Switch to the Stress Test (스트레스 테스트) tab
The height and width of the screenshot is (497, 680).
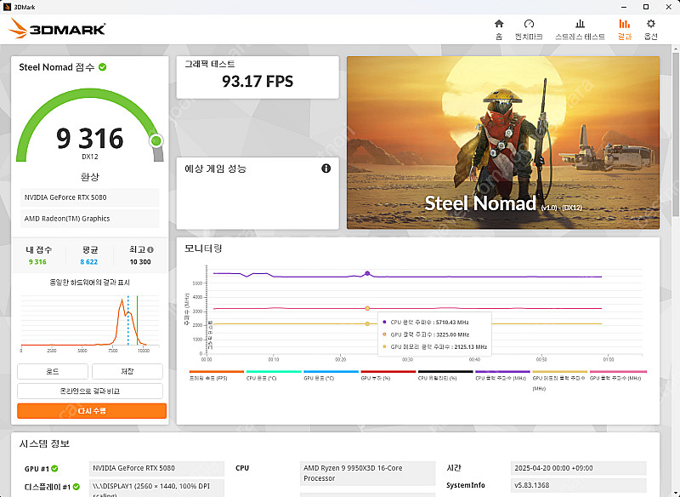coord(580,30)
